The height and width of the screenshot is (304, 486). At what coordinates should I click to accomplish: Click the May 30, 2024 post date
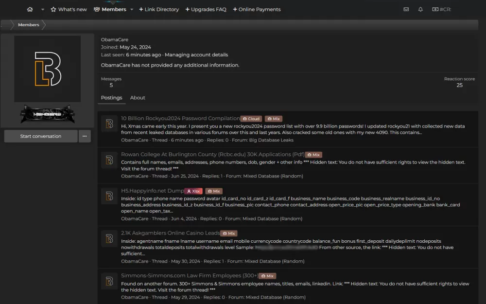click(x=186, y=261)
